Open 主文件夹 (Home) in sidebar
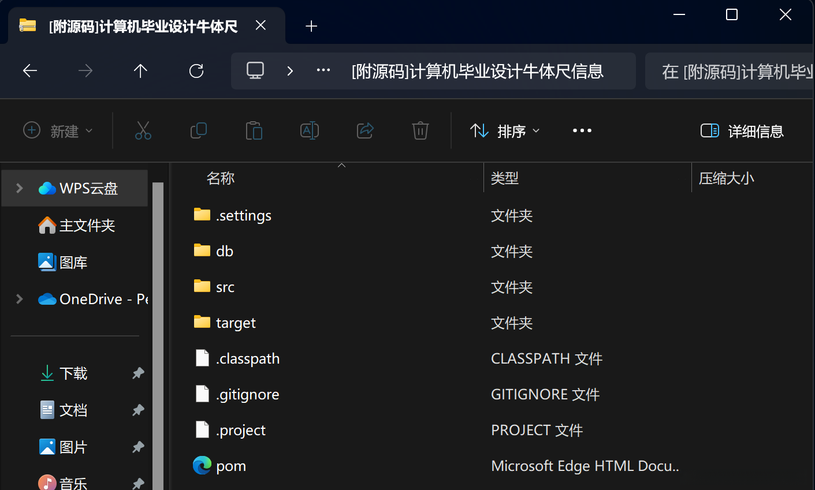The height and width of the screenshot is (490, 815). (76, 225)
